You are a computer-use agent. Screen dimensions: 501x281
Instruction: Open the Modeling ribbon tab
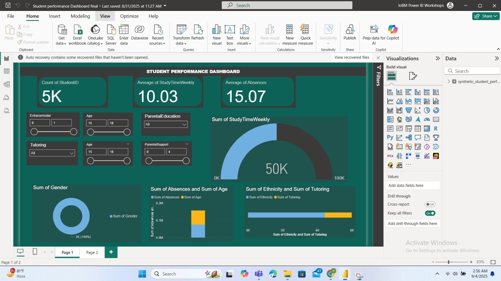coord(80,16)
